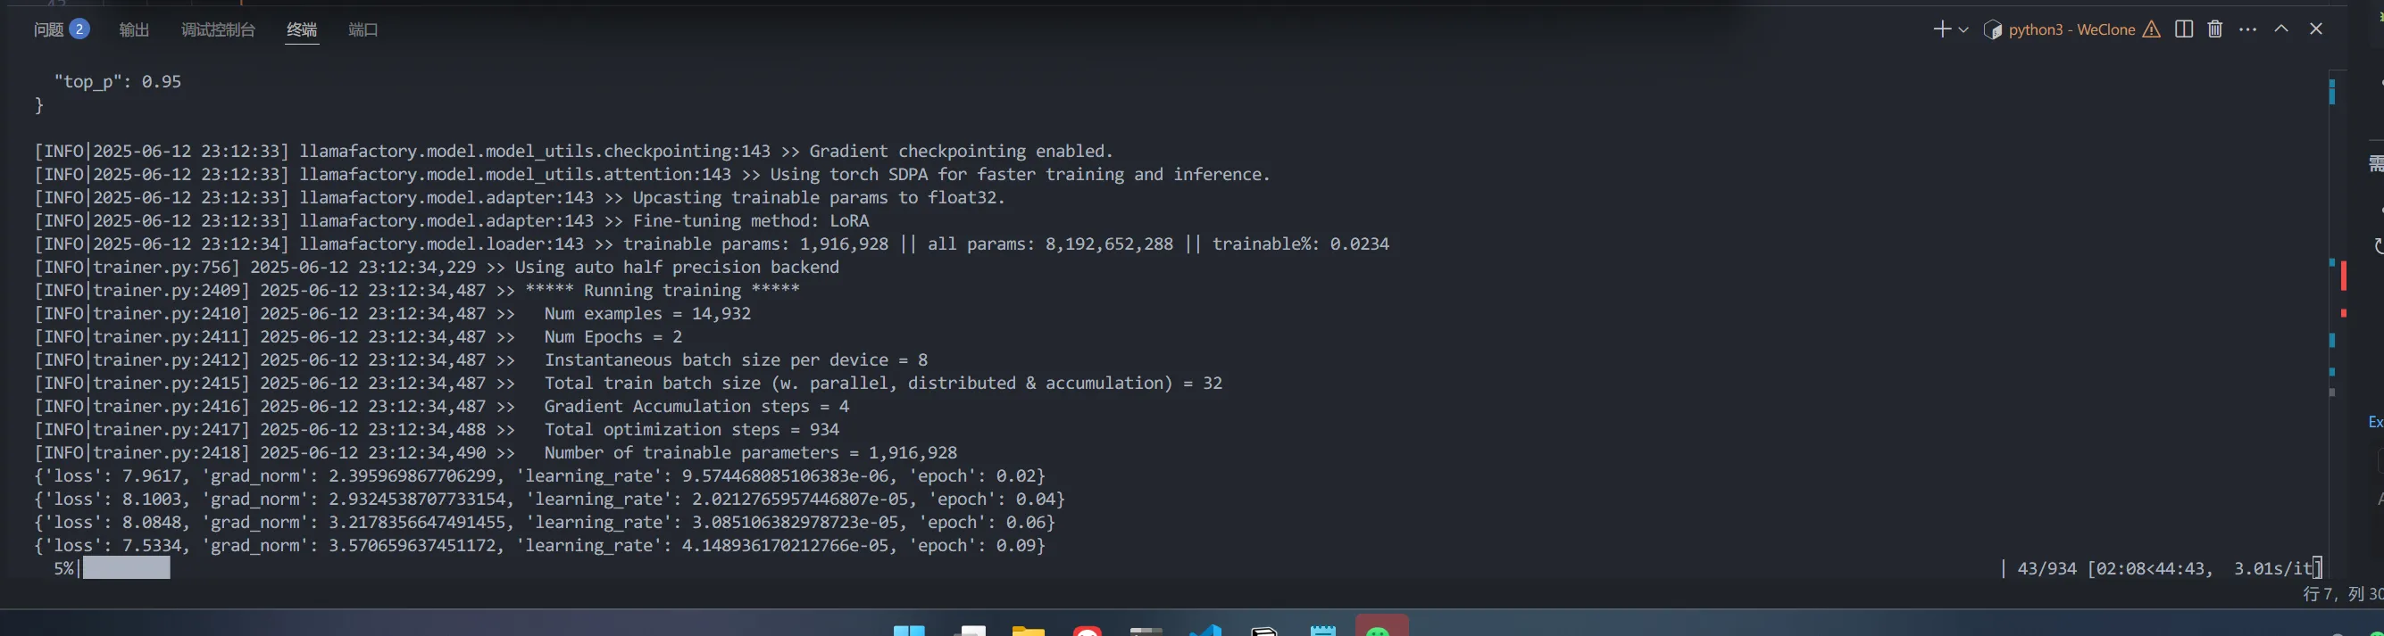This screenshot has width=2384, height=636.
Task: Close the bottom panel
Action: [x=2315, y=29]
